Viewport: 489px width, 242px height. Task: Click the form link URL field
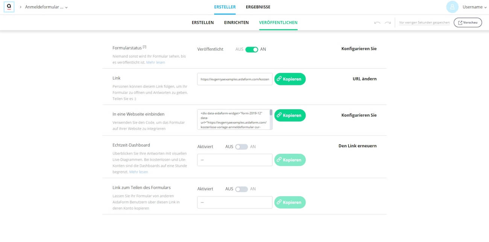[235, 79]
